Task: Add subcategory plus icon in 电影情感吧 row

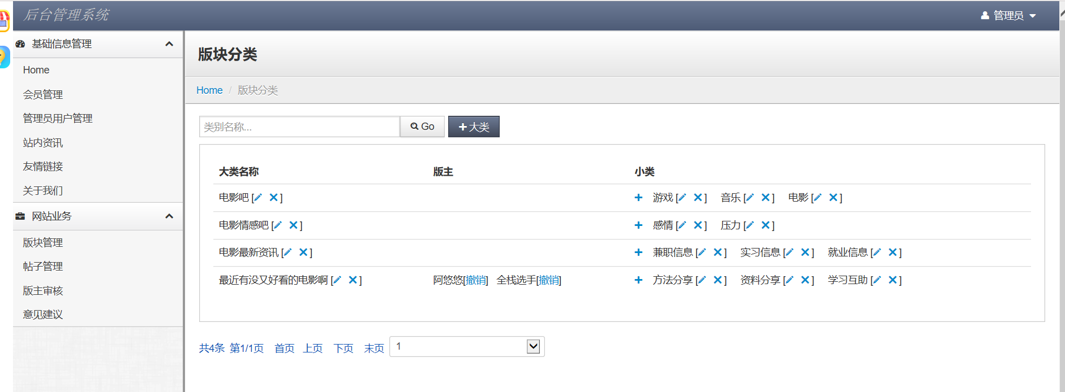Action: coord(638,225)
